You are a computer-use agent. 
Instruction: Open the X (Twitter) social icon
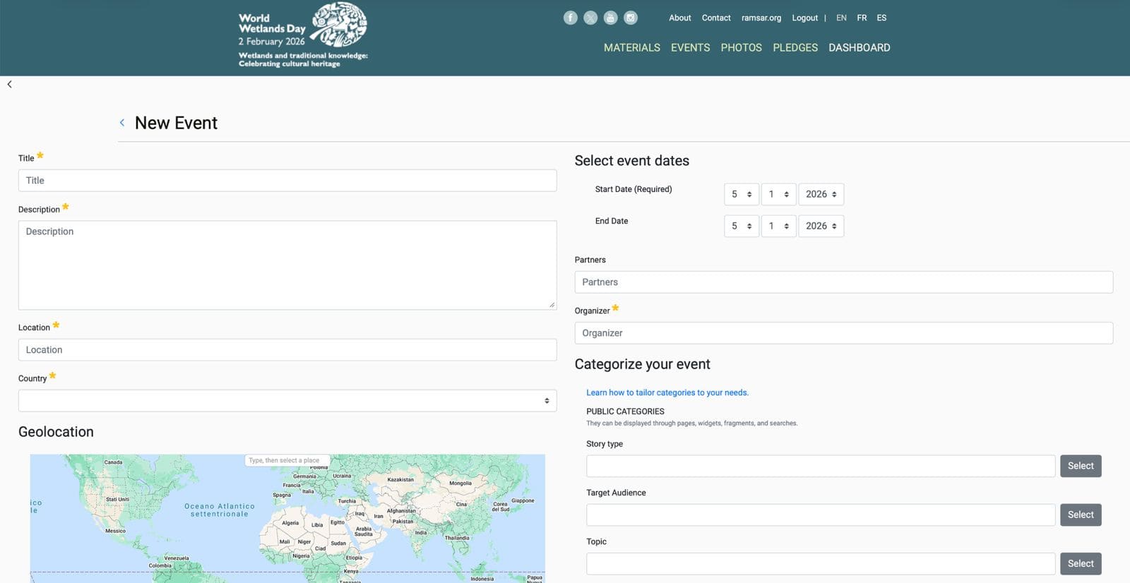point(590,18)
